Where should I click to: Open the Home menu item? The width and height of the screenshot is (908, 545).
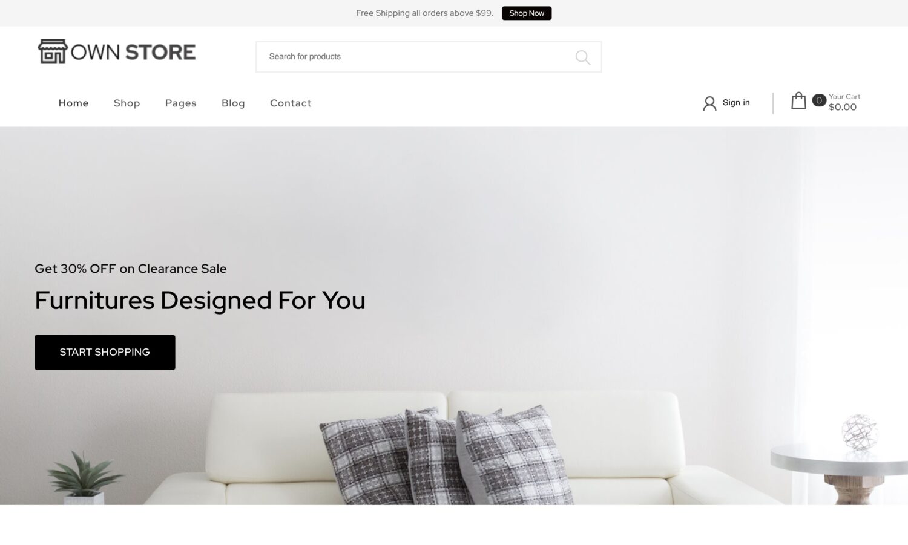click(x=73, y=103)
